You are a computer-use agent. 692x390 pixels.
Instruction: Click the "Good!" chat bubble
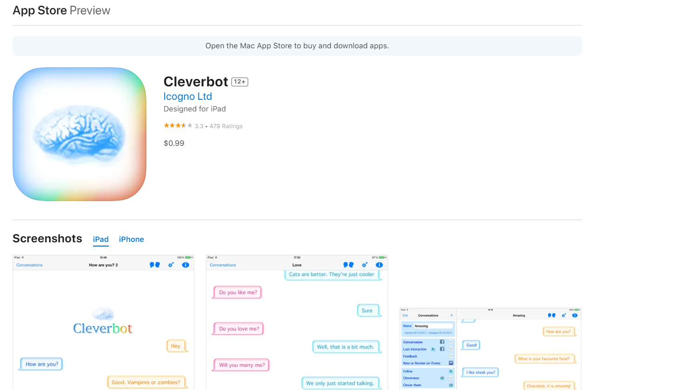471,345
